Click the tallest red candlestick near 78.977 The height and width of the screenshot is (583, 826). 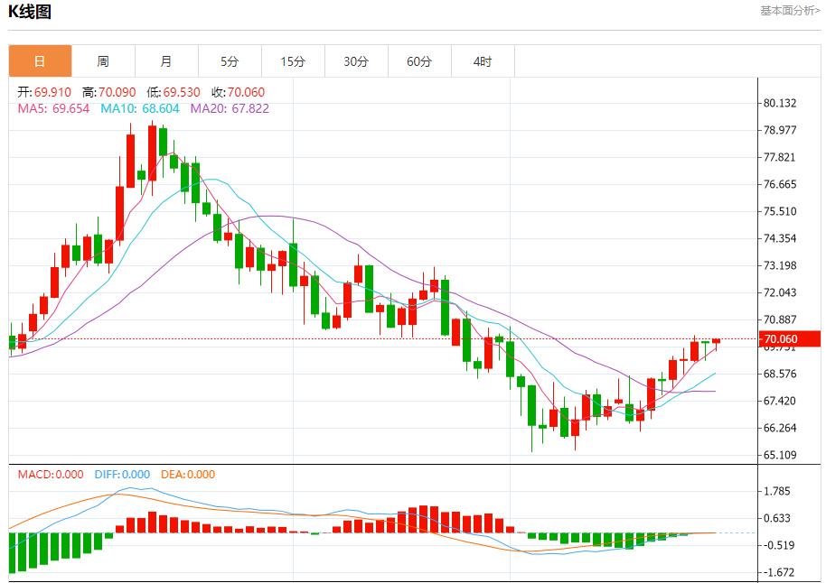click(152, 153)
